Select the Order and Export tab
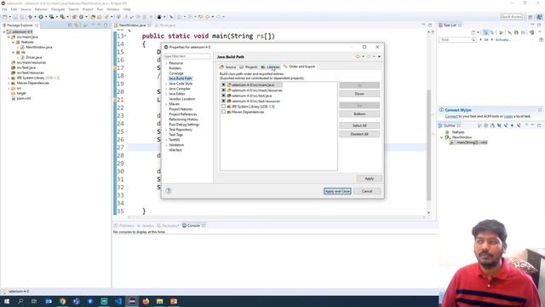Viewport: 545px width, 307px height. 299,67
